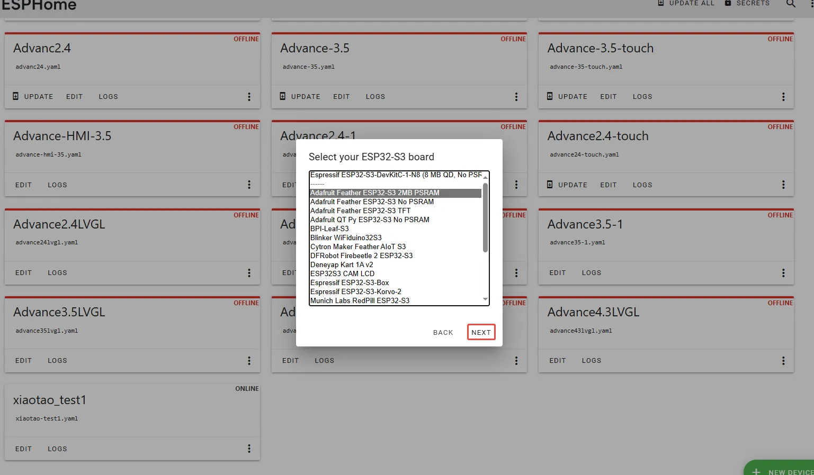Click the board list scroll-down arrow
Image resolution: width=814 pixels, height=475 pixels.
pyautogui.click(x=485, y=299)
